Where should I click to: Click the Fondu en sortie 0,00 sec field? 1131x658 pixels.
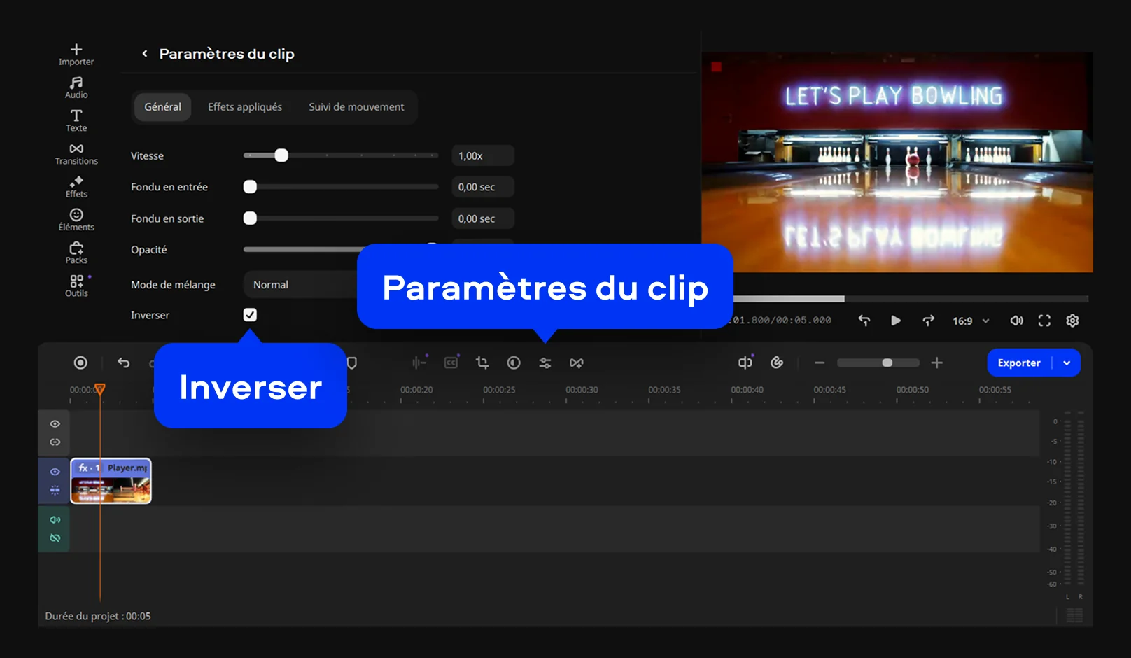(483, 218)
